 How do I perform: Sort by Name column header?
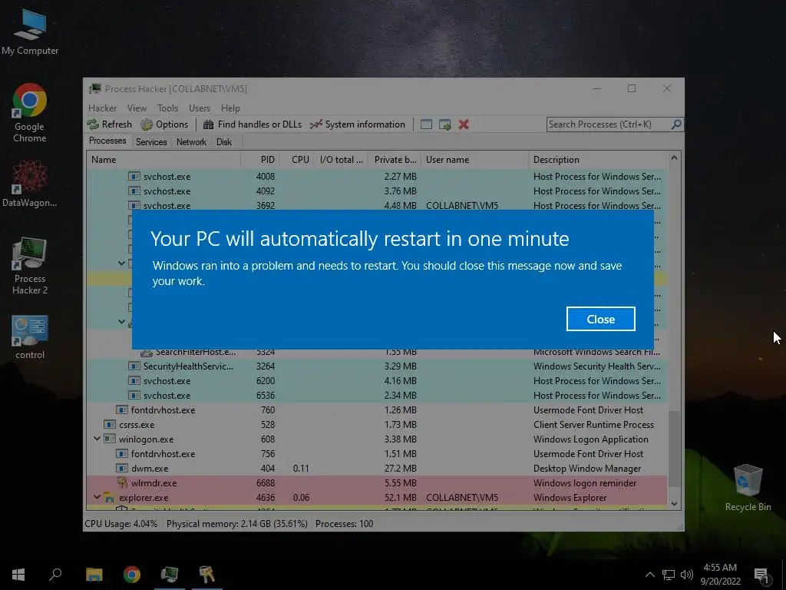tap(163, 160)
